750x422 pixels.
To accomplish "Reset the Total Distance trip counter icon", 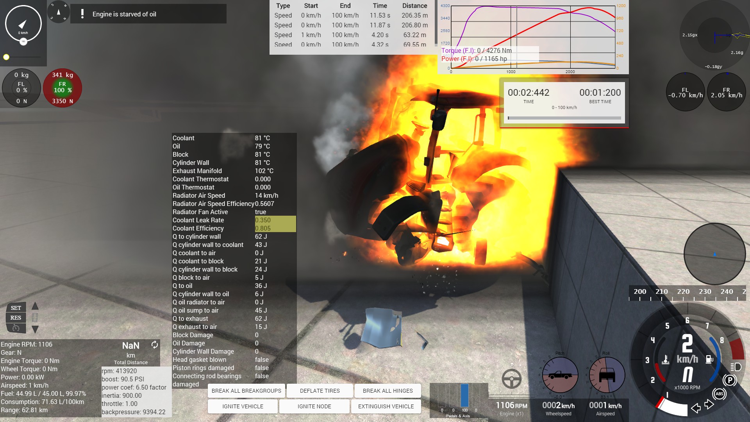I will click(x=155, y=345).
